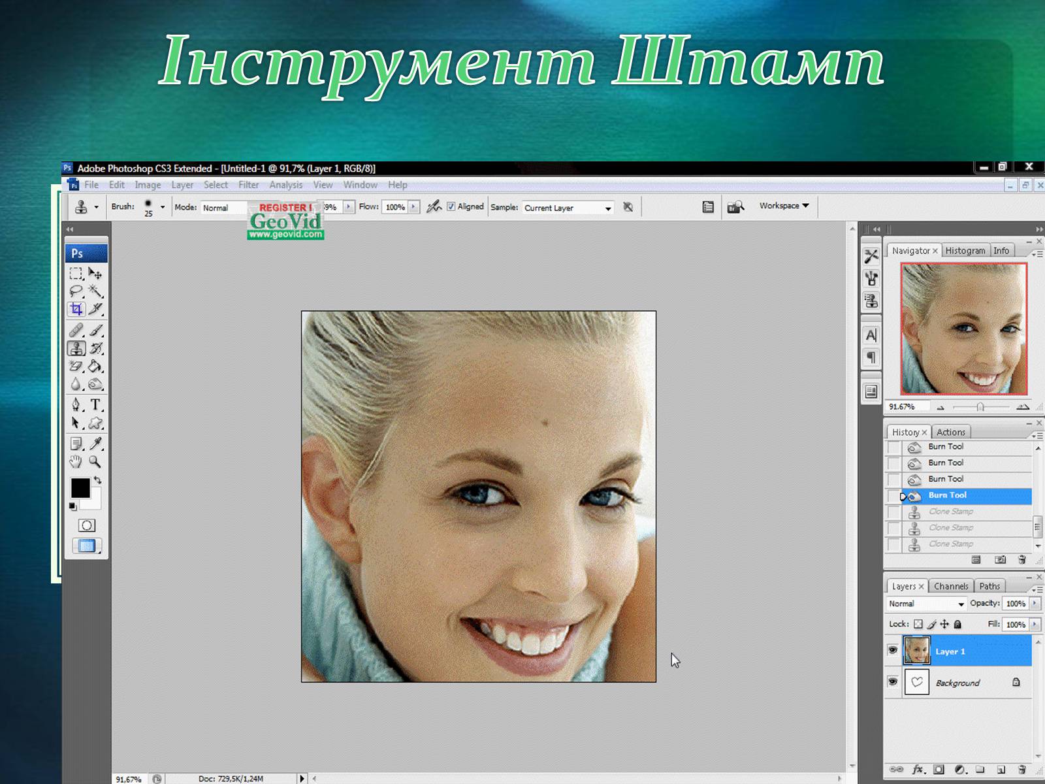This screenshot has width=1045, height=784.
Task: Hide the Background layer eye icon
Action: pyautogui.click(x=893, y=681)
